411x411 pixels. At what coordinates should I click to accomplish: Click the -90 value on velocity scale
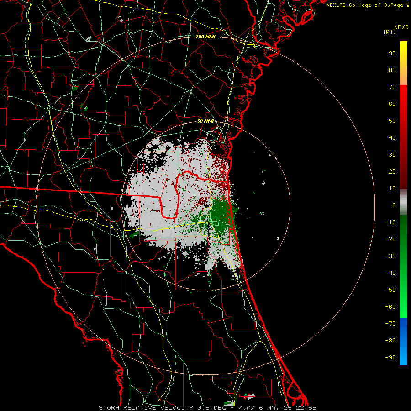[390, 358]
